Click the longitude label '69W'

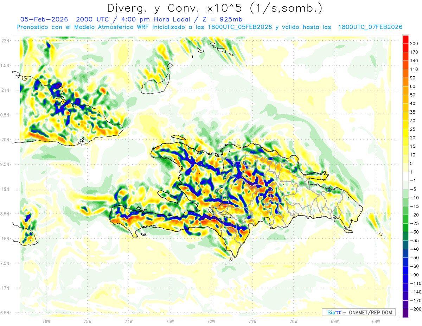pos(334,321)
